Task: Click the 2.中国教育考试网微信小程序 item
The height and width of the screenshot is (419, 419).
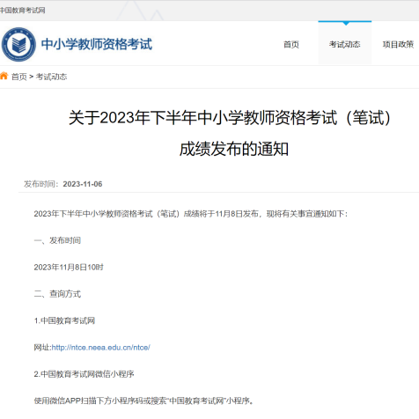Action: (x=84, y=374)
